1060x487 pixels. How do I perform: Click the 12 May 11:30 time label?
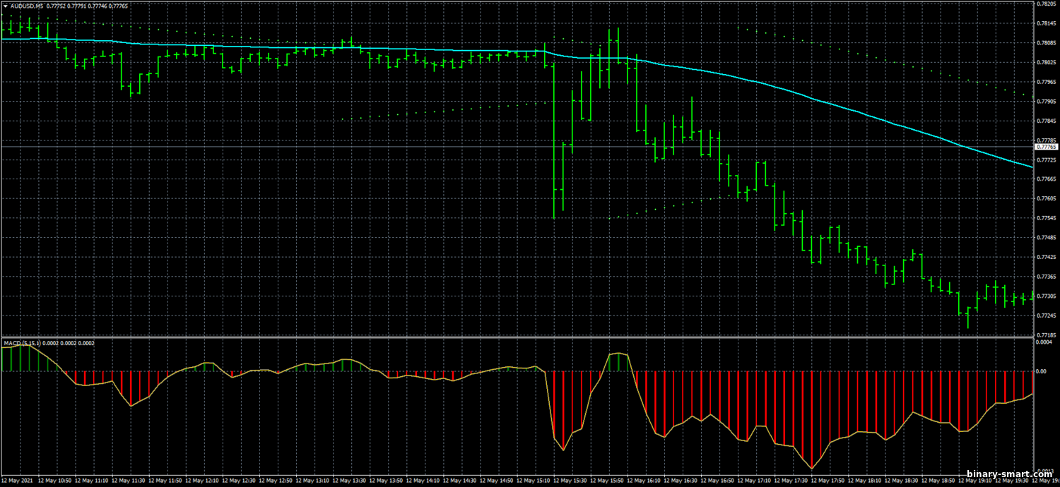(128, 481)
